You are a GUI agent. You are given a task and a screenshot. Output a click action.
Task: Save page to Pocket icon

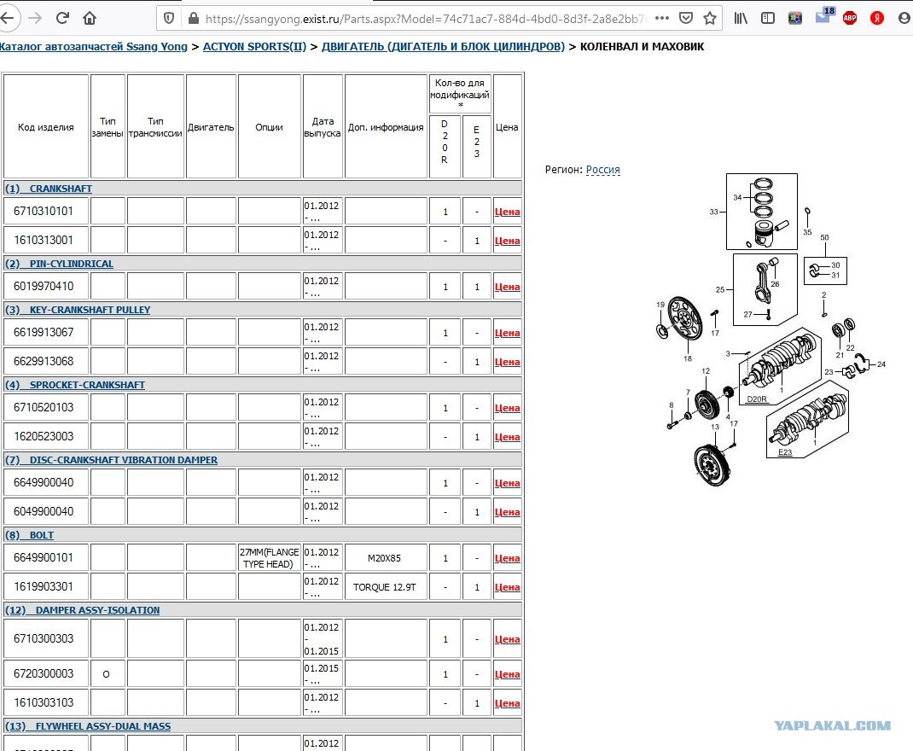686,18
